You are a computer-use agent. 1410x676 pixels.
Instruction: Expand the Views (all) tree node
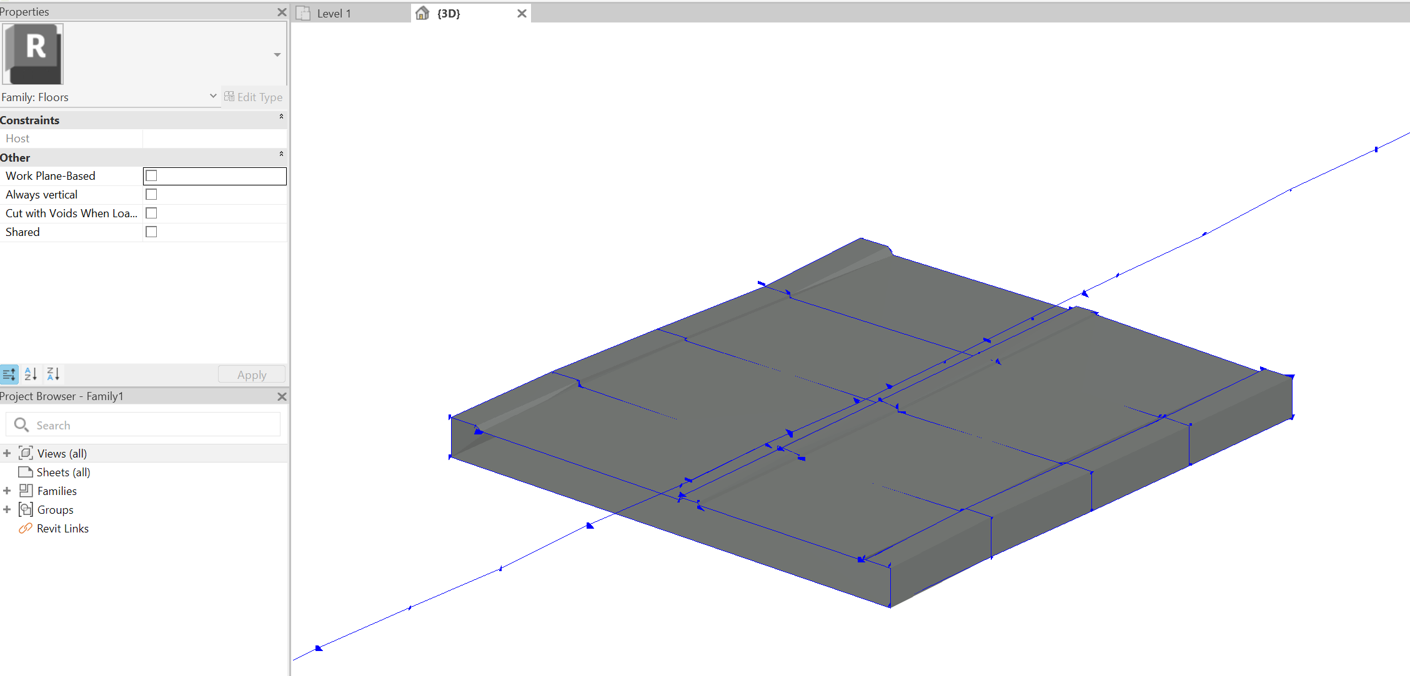7,453
